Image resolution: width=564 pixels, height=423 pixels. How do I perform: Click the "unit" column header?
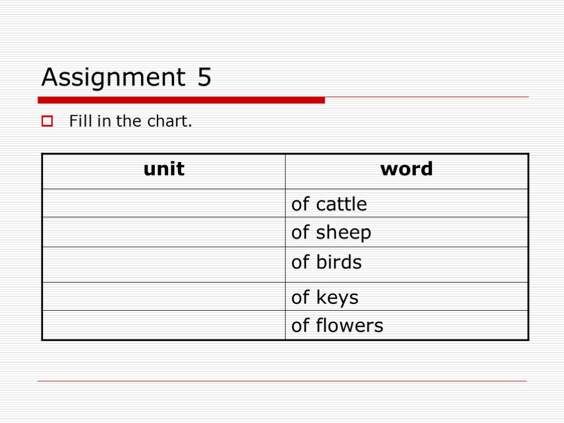[164, 169]
